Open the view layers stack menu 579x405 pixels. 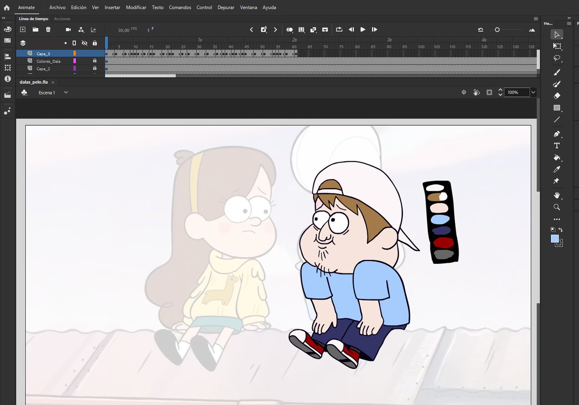pyautogui.click(x=23, y=43)
